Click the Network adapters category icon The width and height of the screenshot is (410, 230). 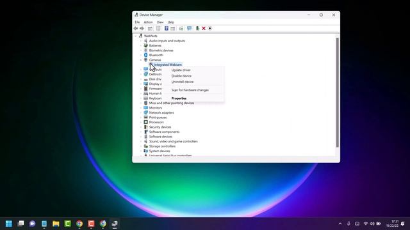(146, 112)
